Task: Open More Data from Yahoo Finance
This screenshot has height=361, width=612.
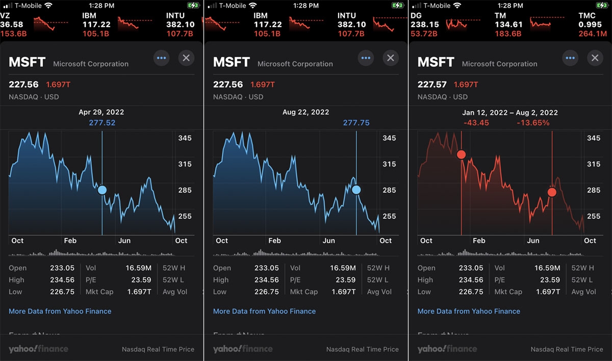Action: point(60,311)
